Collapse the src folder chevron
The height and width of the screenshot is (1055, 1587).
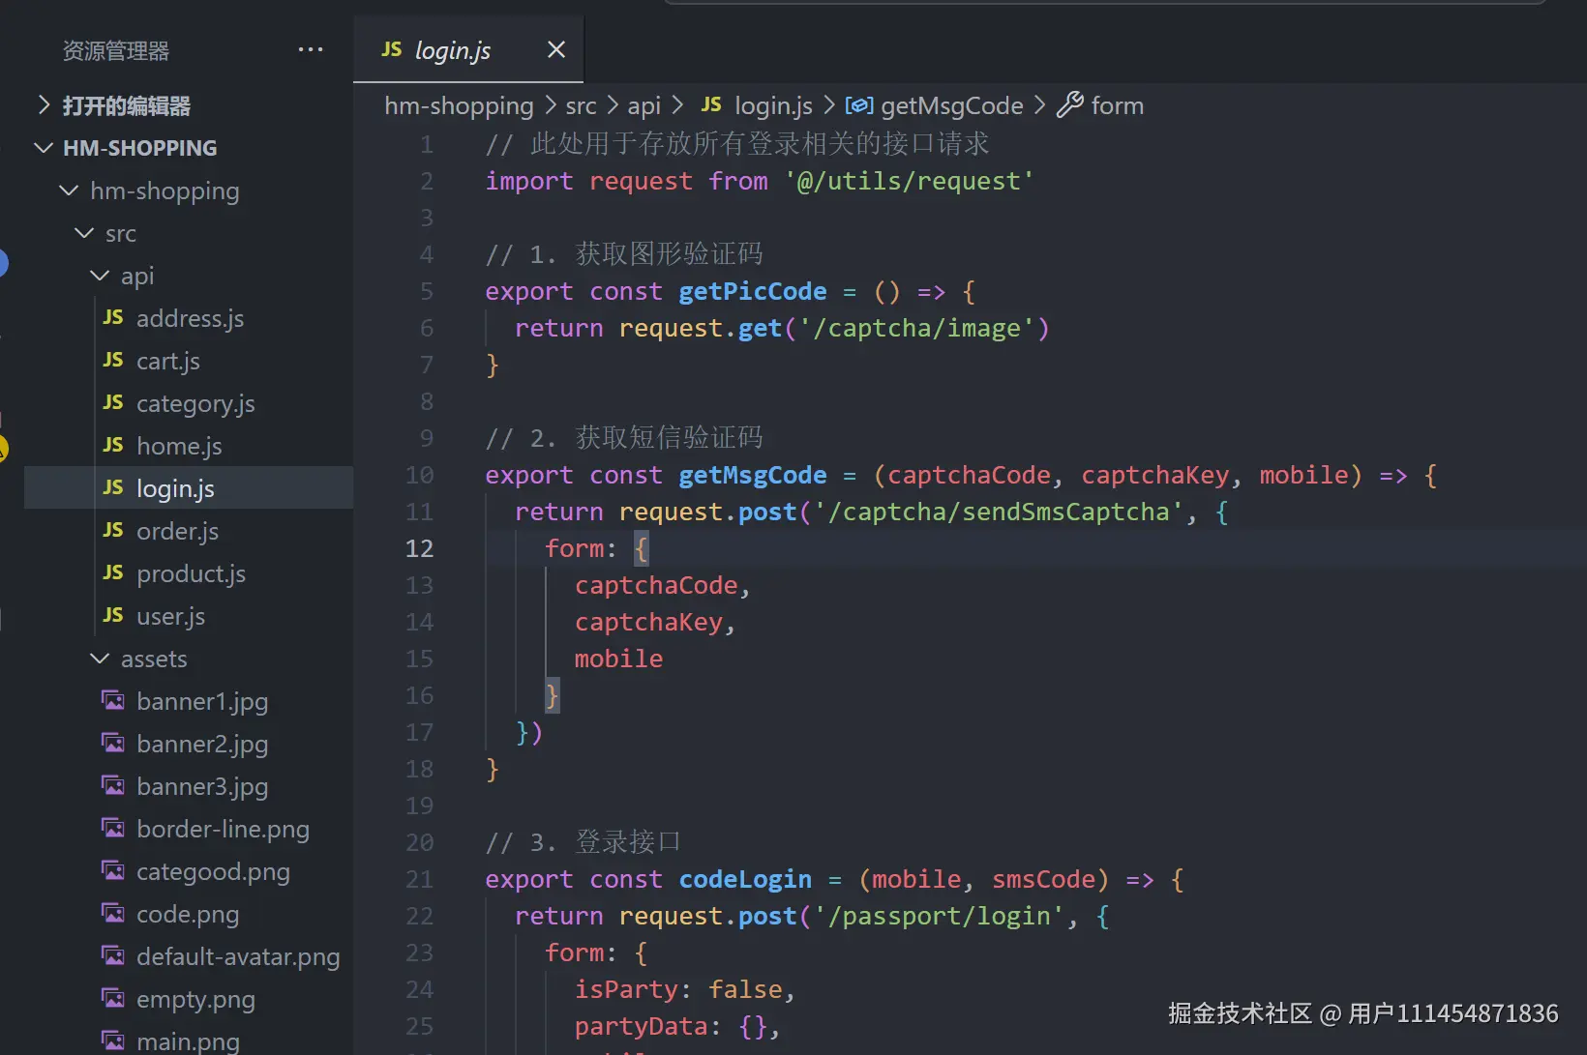coord(84,233)
